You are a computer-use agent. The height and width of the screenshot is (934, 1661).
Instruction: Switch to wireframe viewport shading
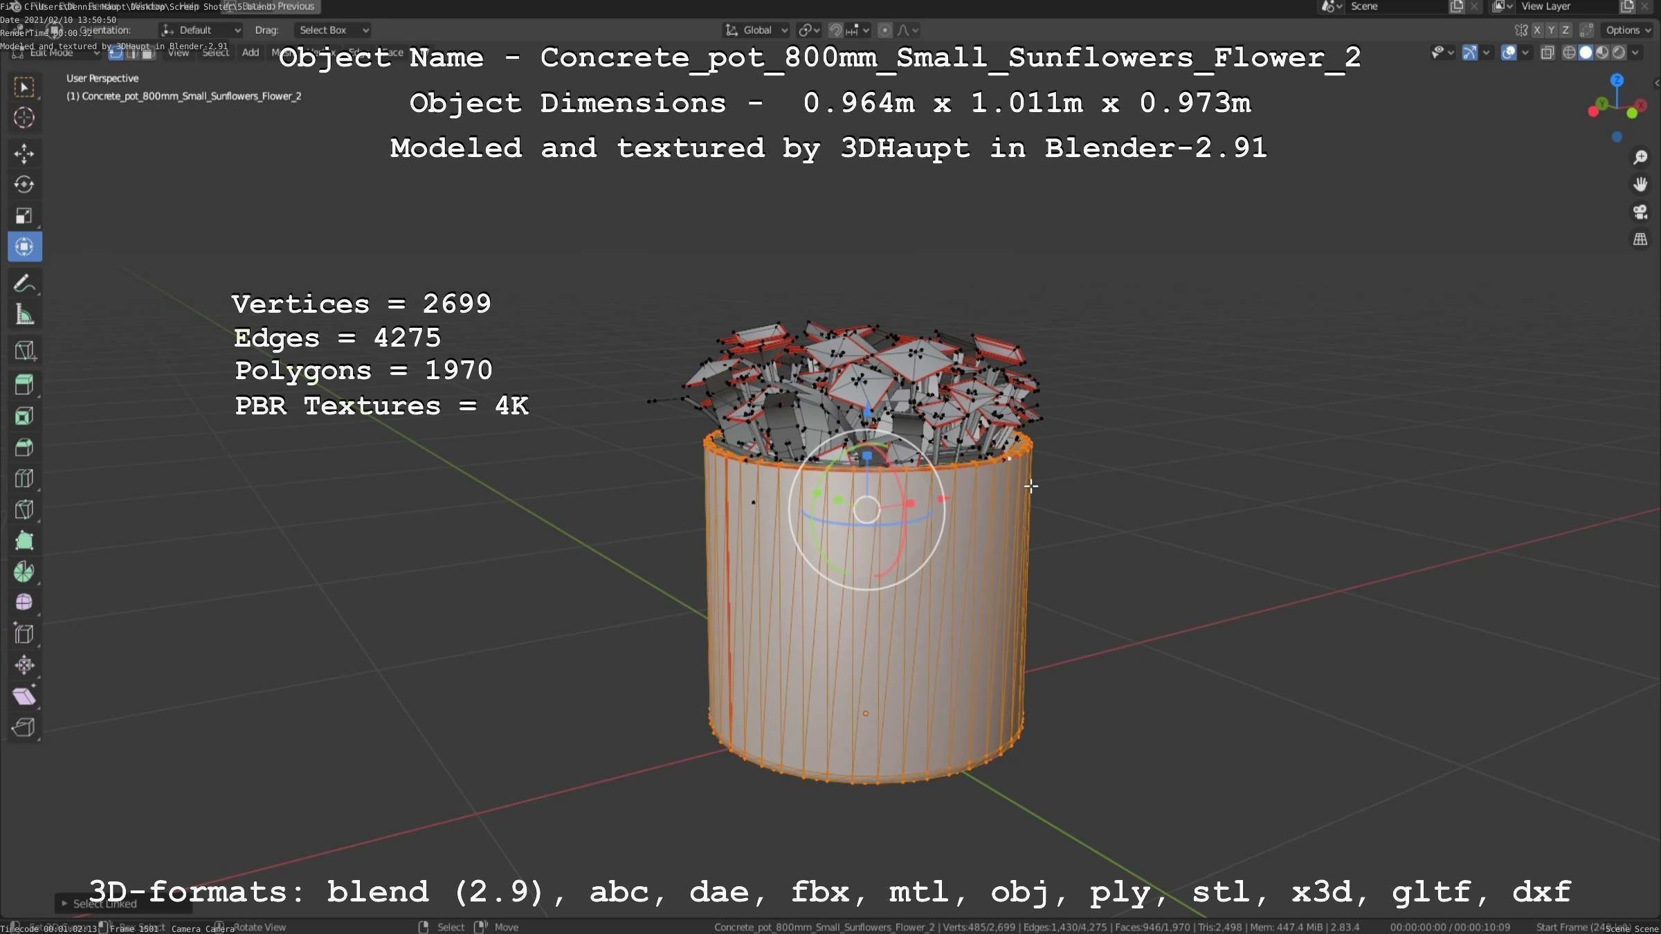point(1569,53)
